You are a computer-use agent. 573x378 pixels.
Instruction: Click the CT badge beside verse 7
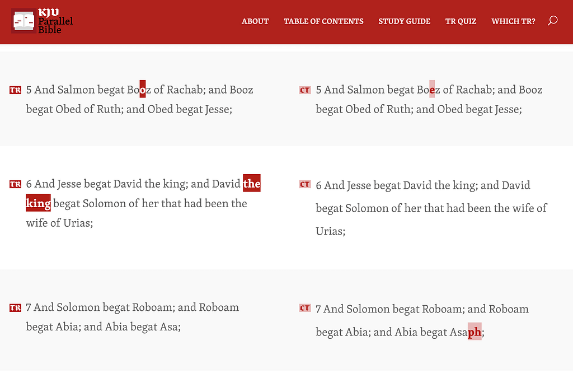(x=305, y=308)
